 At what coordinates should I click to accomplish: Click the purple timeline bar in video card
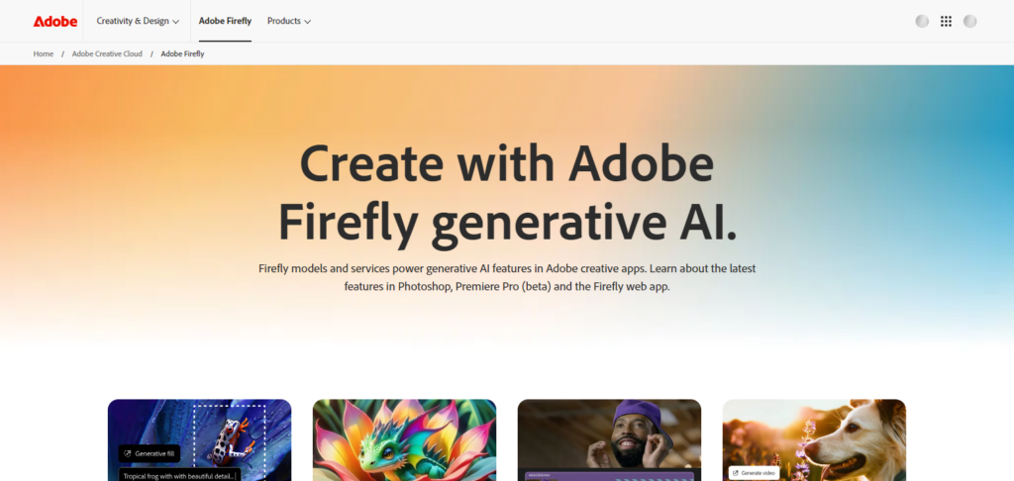pos(609,476)
